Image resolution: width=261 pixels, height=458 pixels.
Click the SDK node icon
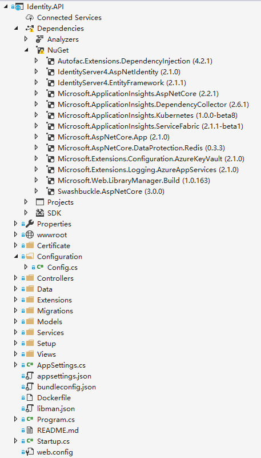pos(40,213)
